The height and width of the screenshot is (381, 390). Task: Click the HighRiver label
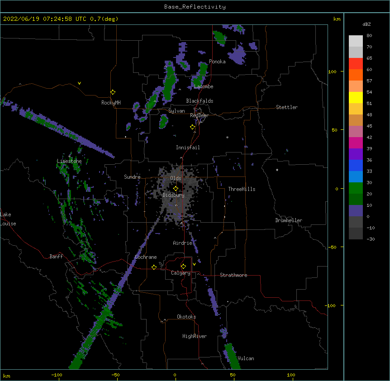(195, 336)
